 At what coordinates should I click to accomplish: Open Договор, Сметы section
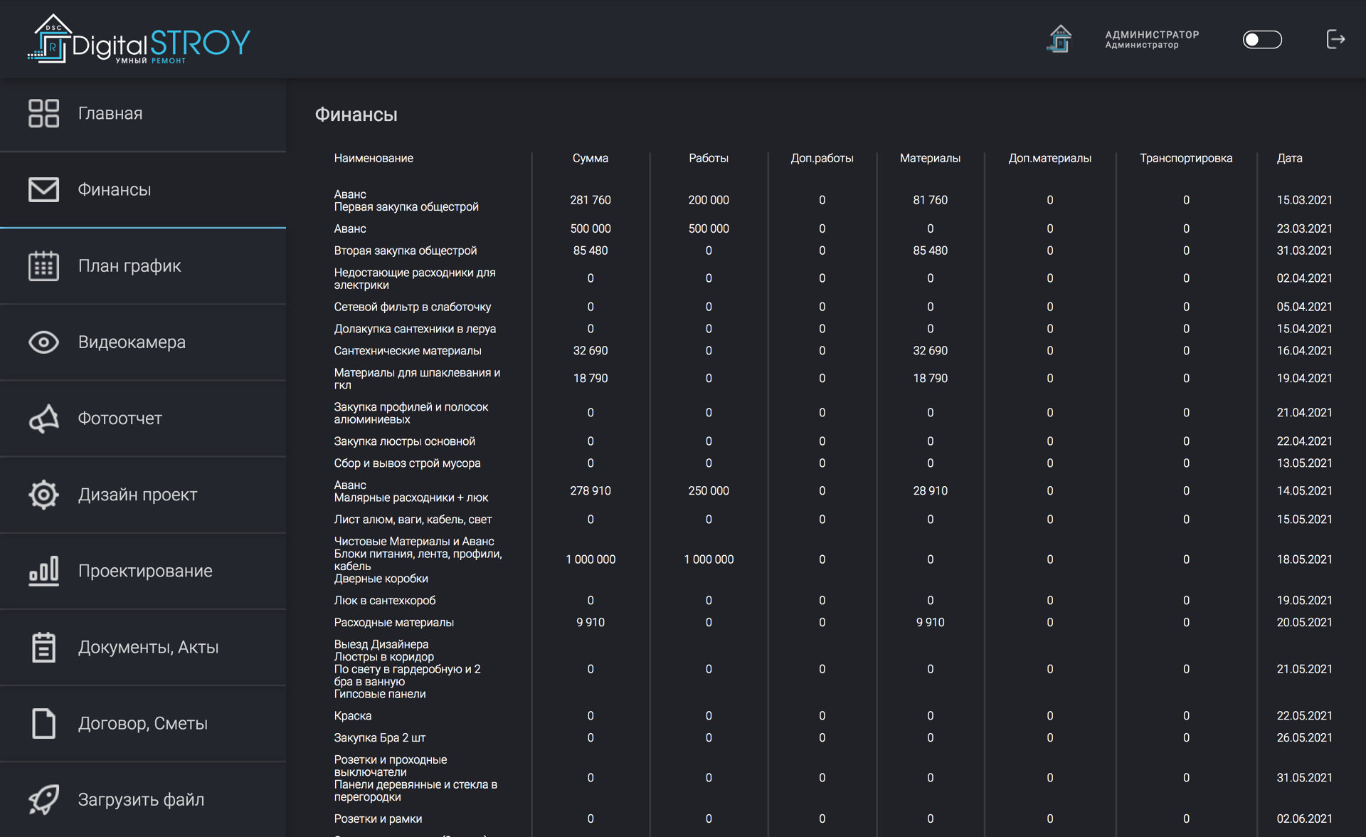143,723
